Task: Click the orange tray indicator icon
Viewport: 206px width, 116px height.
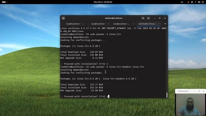Action: click(188, 2)
